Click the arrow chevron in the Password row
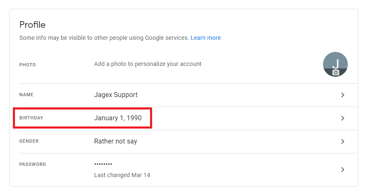 click(342, 170)
